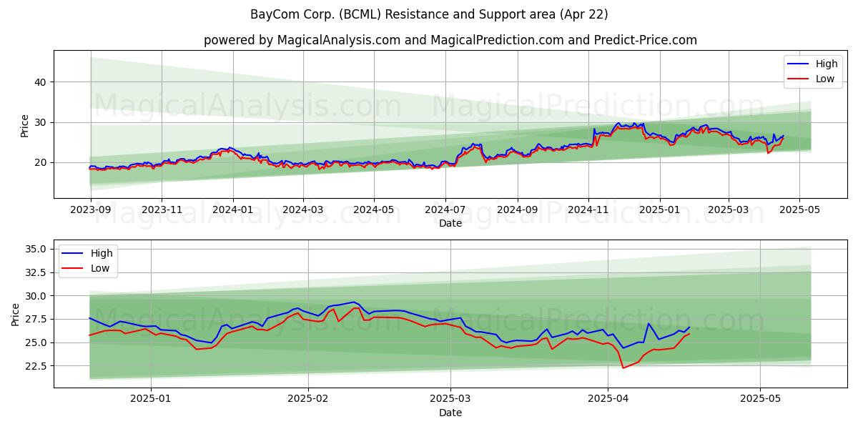Click the 22.5 price tick label
This screenshot has height=429, width=858.
(x=37, y=366)
